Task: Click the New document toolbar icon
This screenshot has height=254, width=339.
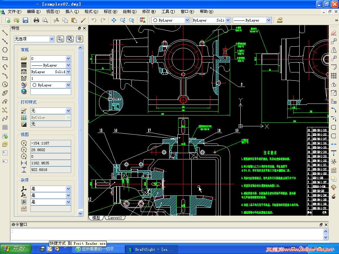Action: [x=8, y=20]
